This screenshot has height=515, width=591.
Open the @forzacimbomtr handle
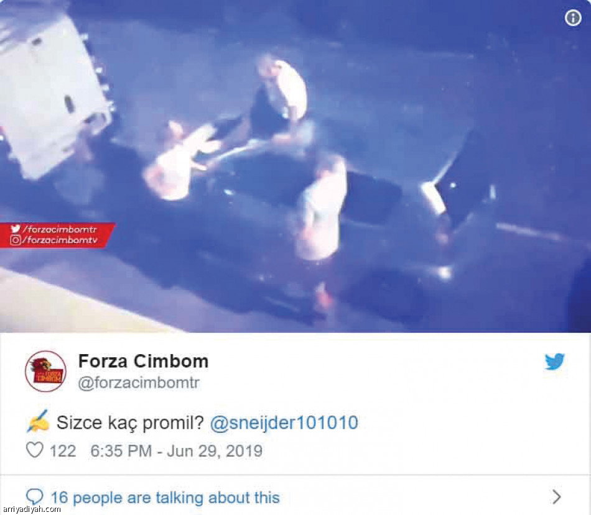139,383
